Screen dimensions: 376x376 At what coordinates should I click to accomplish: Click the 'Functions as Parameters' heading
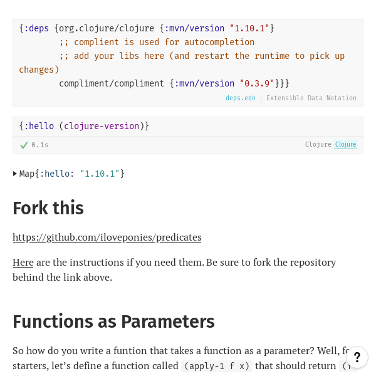point(113,321)
